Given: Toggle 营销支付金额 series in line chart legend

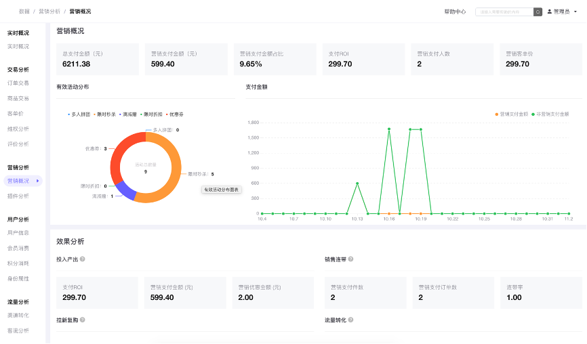Looking at the screenshot, I should (x=512, y=114).
